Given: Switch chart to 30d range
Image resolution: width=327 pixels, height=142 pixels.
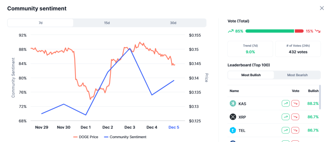Looking at the screenshot, I should [173, 23].
